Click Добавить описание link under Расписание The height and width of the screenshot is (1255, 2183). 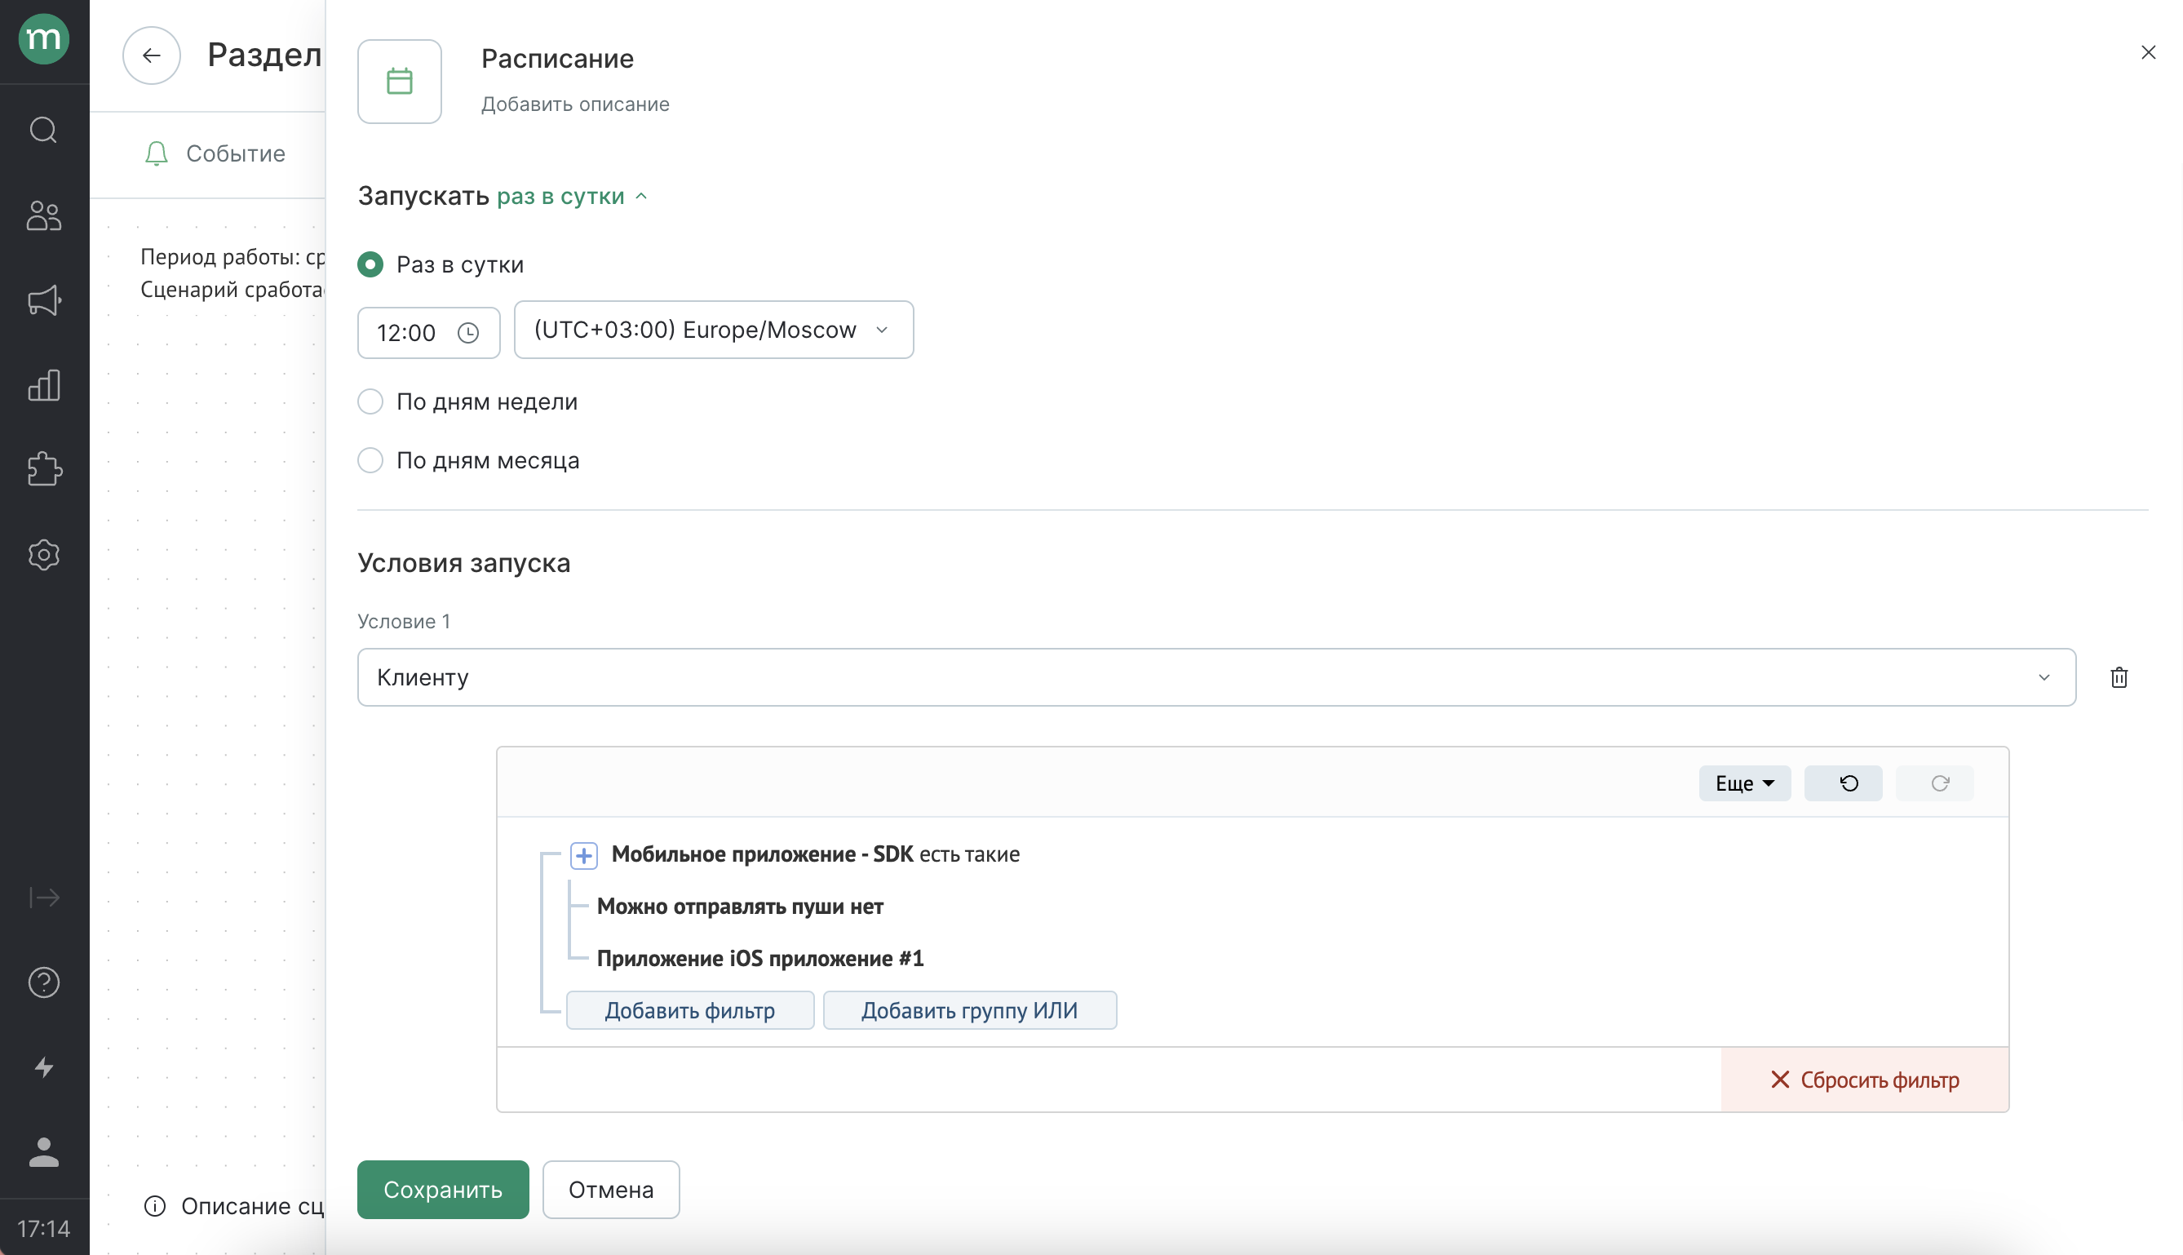(575, 104)
